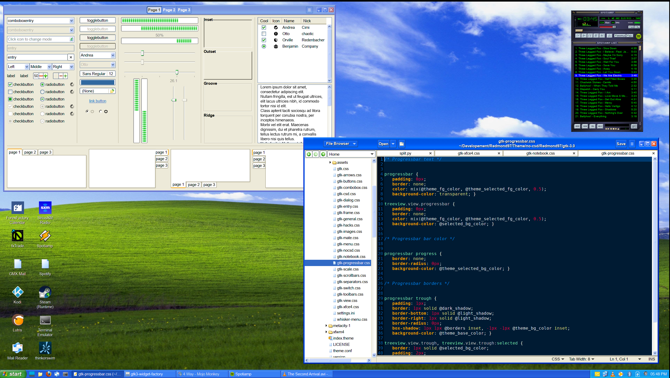Pause playback in Spotiamp main window

(x=590, y=36)
